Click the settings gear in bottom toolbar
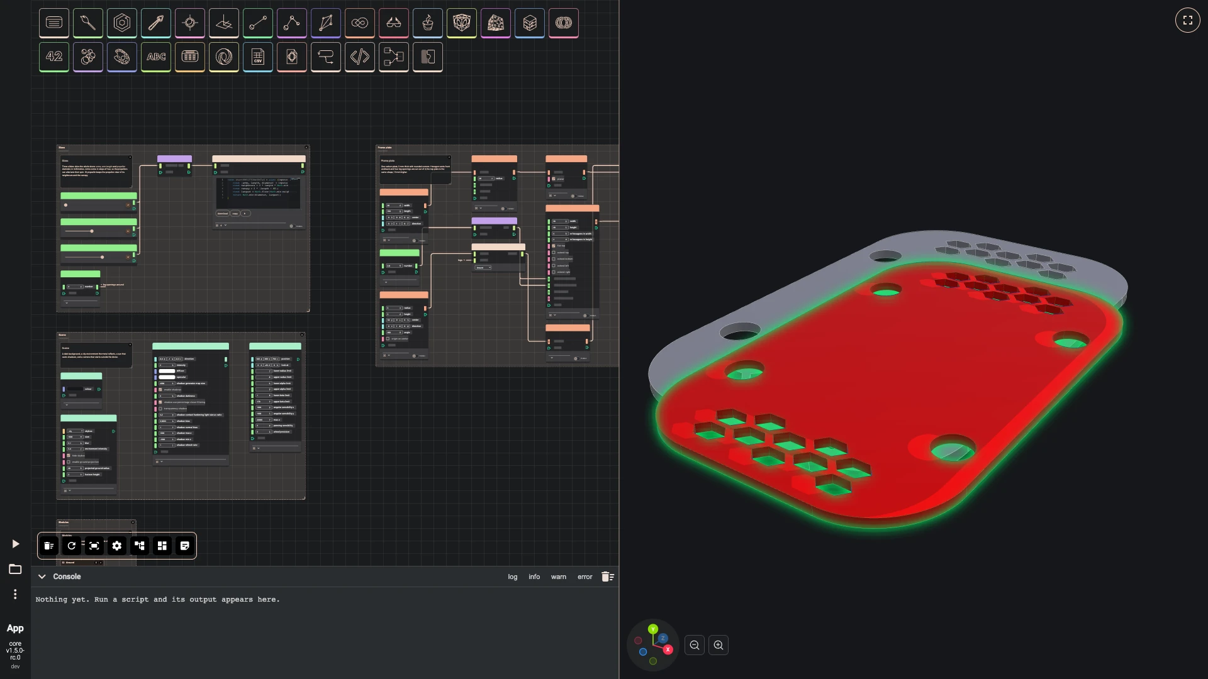 (x=117, y=546)
